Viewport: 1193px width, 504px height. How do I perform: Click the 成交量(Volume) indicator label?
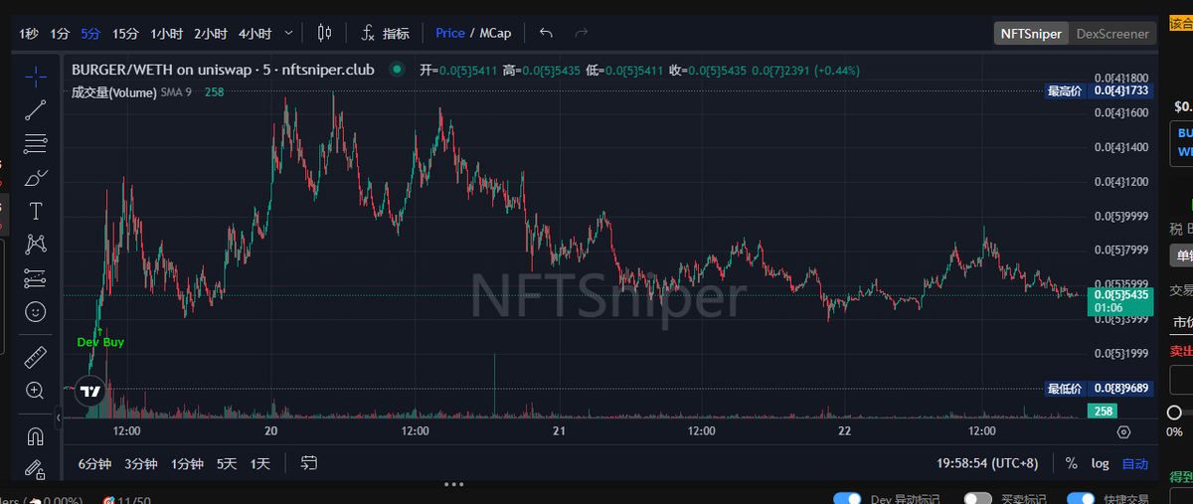(x=114, y=92)
